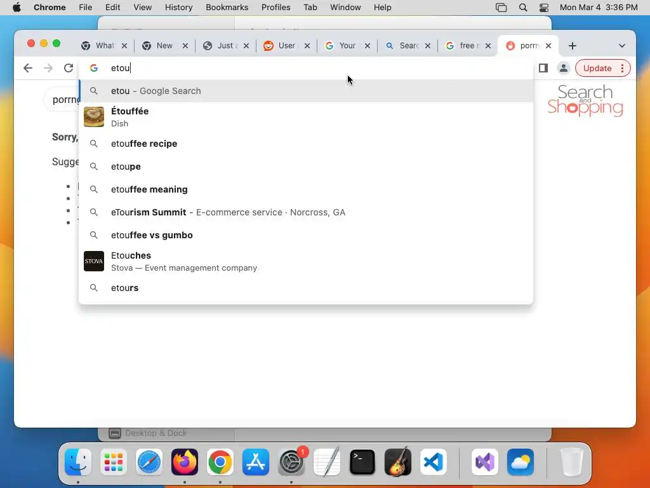650x488 pixels.
Task: Click the address bar containing 'etou'
Action: (306, 68)
